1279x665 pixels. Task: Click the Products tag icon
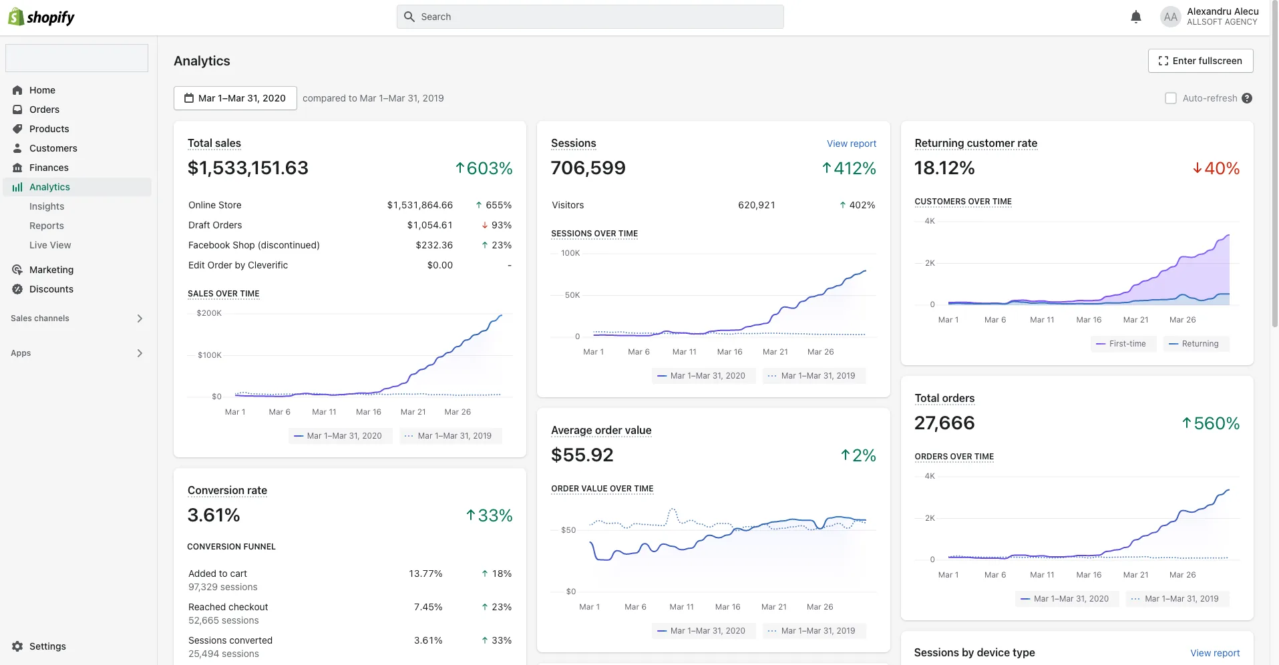(x=17, y=129)
